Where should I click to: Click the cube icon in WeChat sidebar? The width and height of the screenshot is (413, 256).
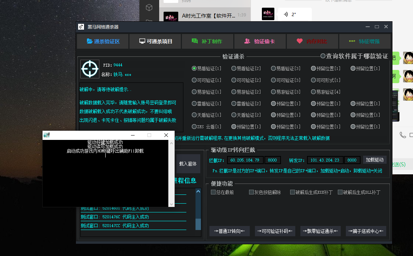pyautogui.click(x=149, y=8)
